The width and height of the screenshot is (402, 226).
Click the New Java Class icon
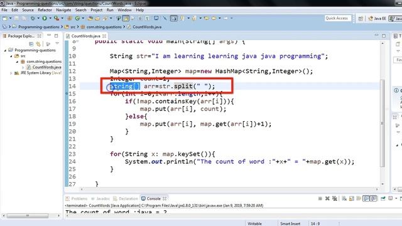point(77,18)
